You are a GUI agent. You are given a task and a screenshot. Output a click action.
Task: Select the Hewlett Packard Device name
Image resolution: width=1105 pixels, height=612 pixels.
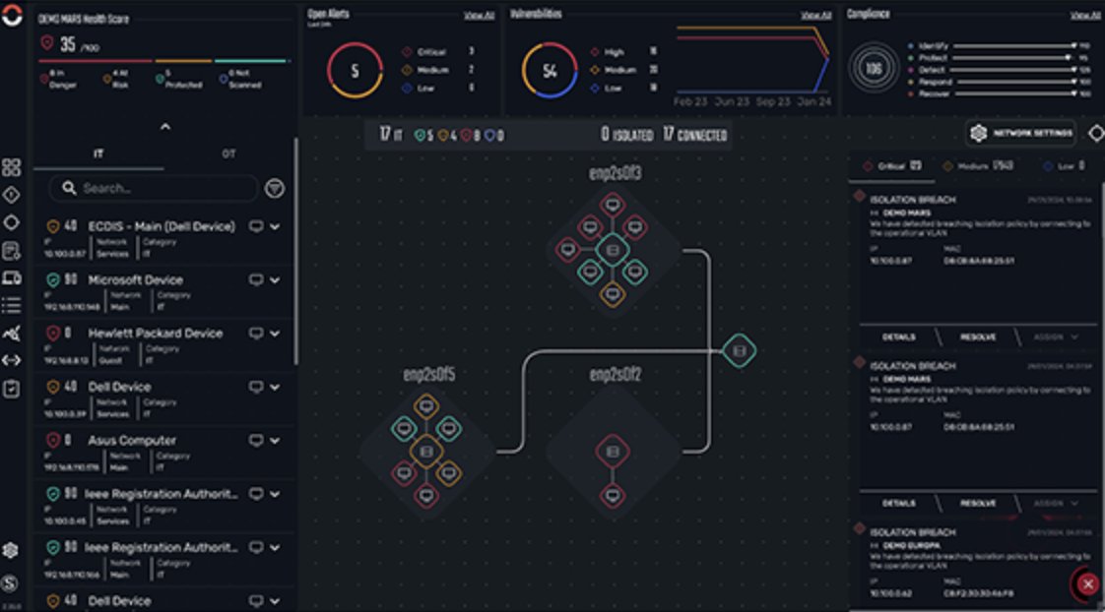[155, 334]
